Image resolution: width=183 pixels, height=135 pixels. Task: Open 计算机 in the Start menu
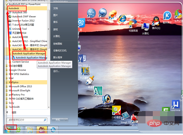(x=57, y=36)
